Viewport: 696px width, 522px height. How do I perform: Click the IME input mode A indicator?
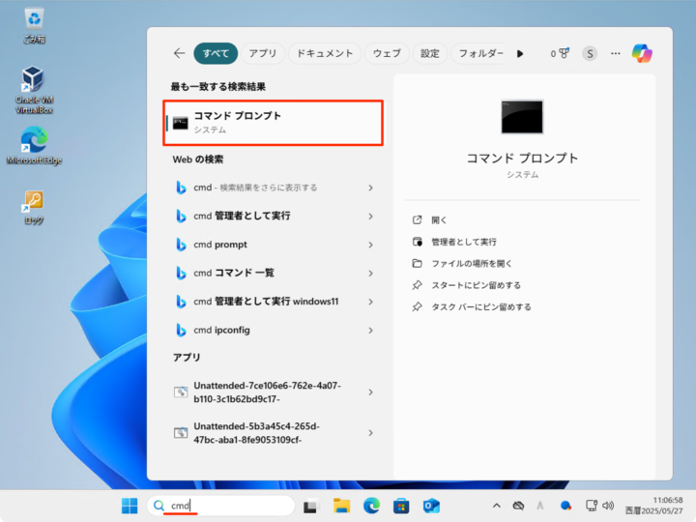pyautogui.click(x=540, y=506)
